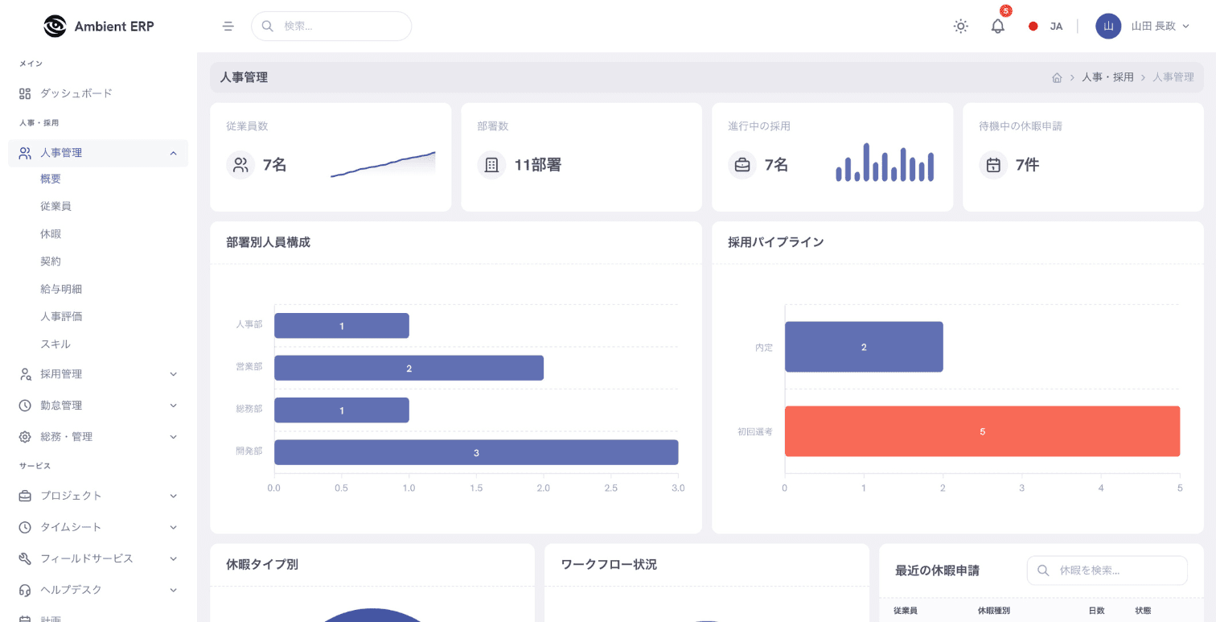This screenshot has width=1216, height=622.
Task: Click the employee count people icon
Action: (x=240, y=165)
